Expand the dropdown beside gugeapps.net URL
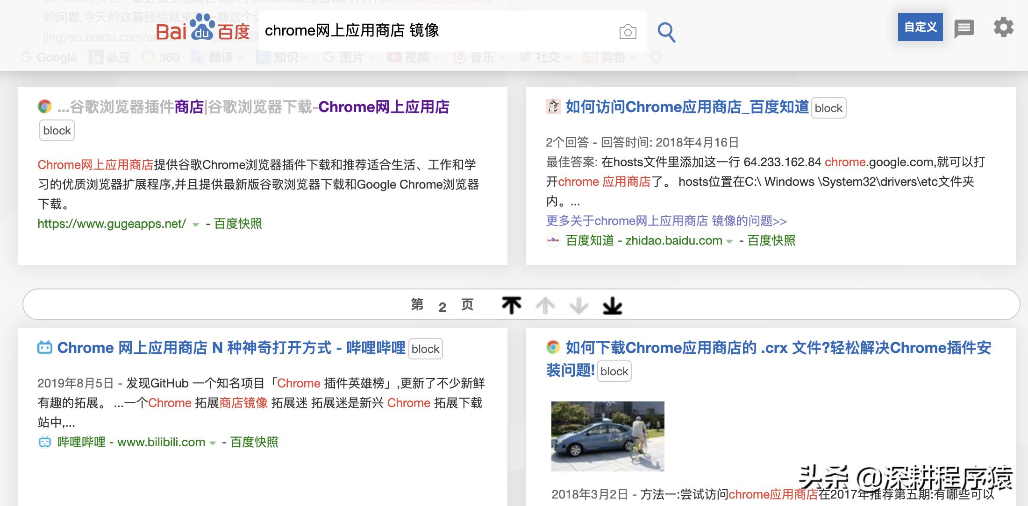 pos(194,225)
